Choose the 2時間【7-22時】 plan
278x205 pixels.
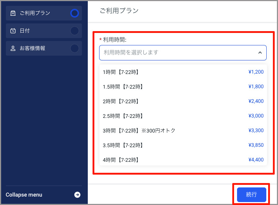click(183, 101)
